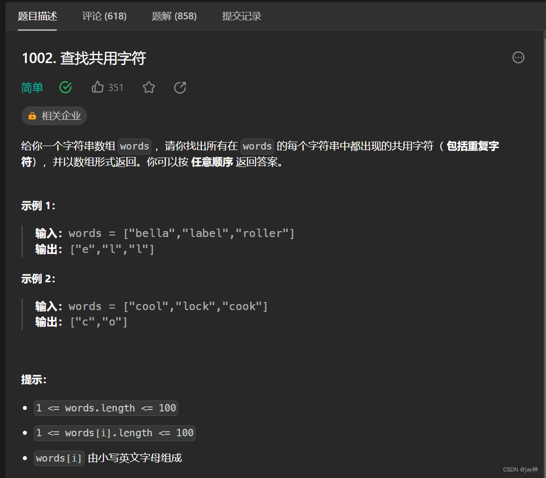546x478 pixels.
Task: Click the circular share arrow icon
Action: pos(180,87)
